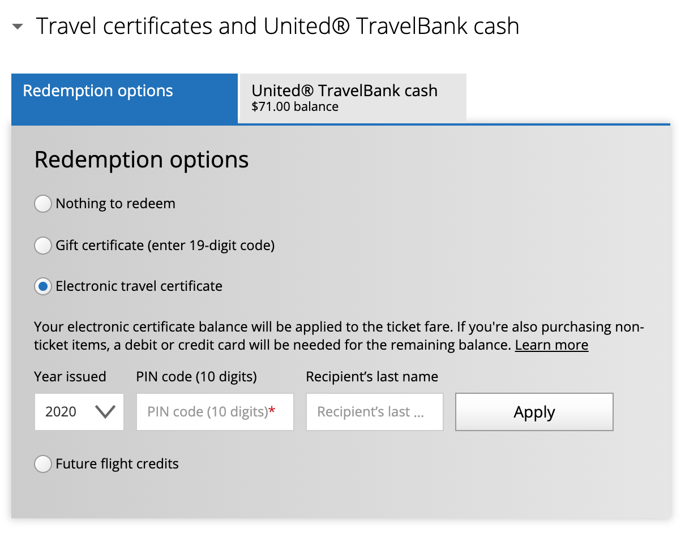This screenshot has height=533, width=685.
Task: Click into Recipient's last name text box
Action: click(374, 412)
